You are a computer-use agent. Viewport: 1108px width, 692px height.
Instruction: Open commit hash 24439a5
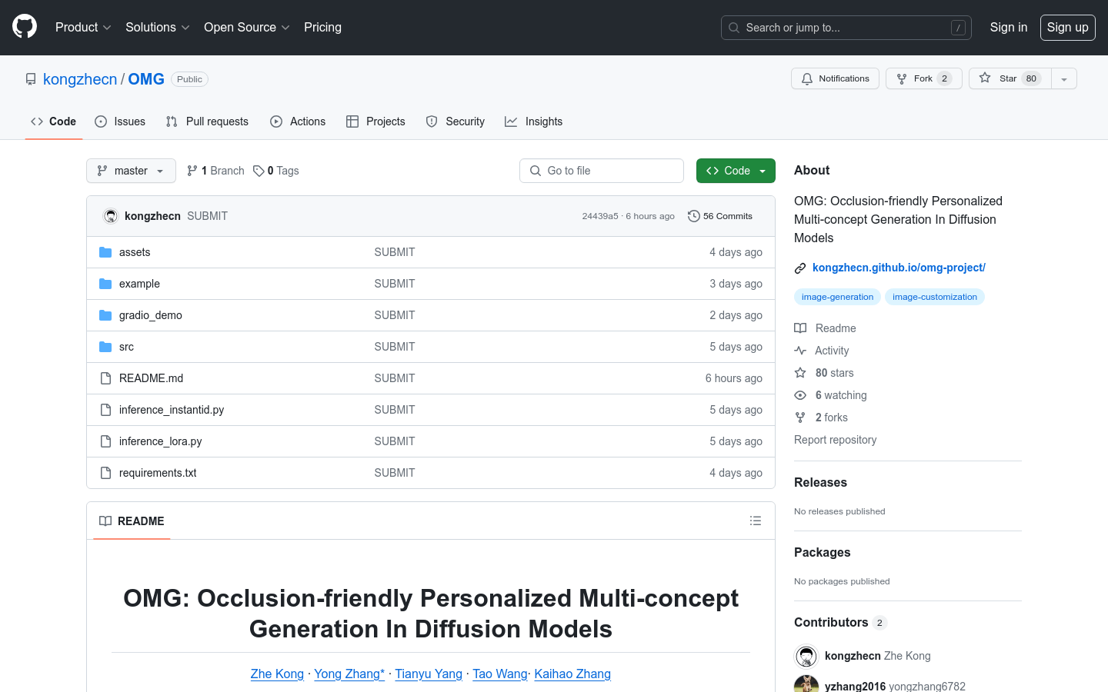click(x=600, y=216)
